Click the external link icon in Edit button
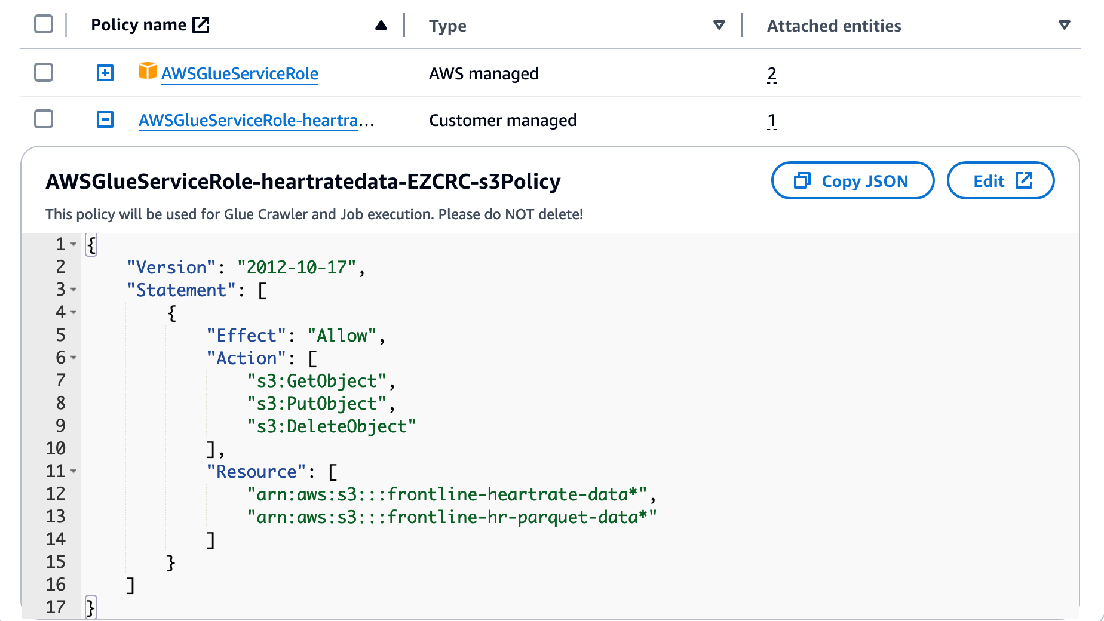 1024,180
